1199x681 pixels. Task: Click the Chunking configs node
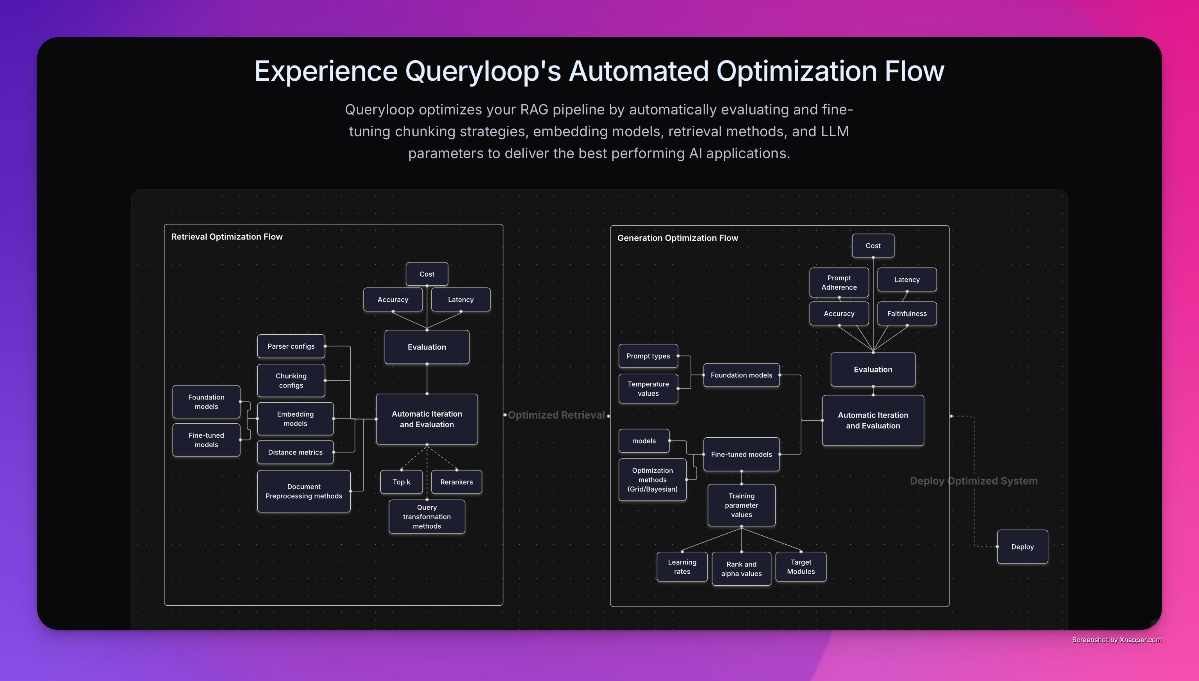(x=291, y=380)
